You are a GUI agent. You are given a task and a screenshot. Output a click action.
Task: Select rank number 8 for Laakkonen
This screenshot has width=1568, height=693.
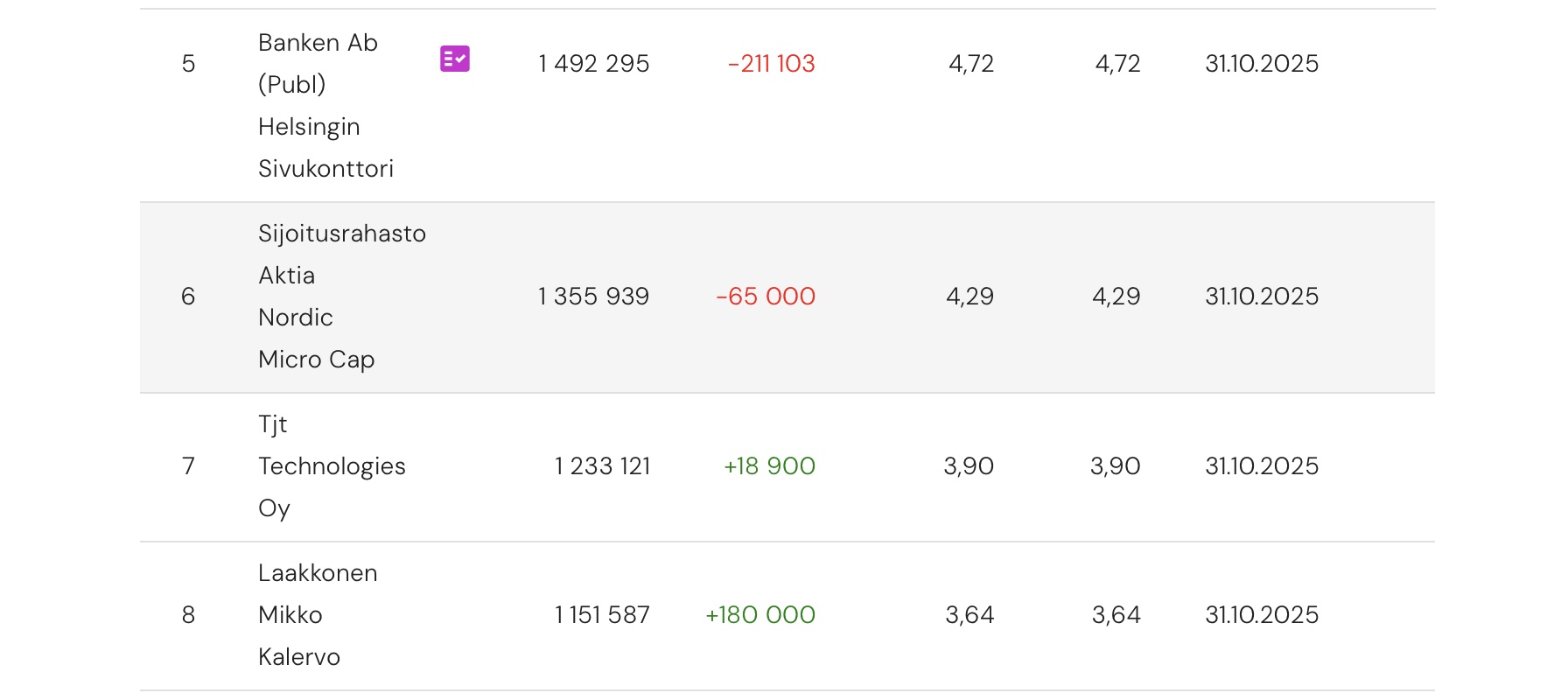188,615
